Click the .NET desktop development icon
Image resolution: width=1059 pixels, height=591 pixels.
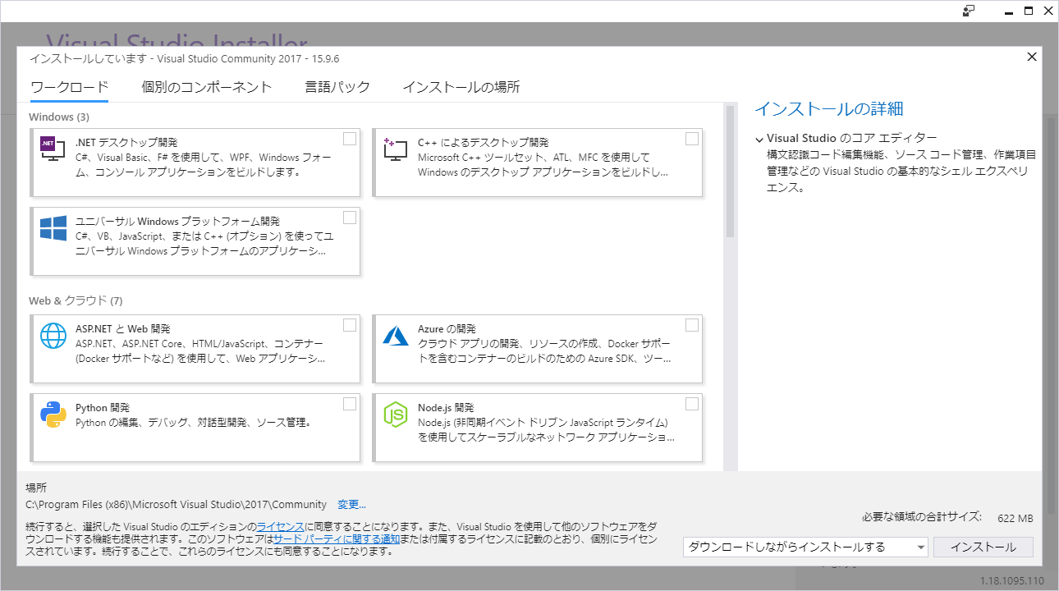coord(53,149)
